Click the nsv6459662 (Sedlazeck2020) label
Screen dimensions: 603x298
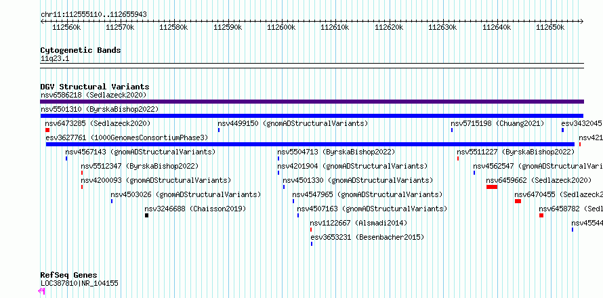[x=539, y=180]
